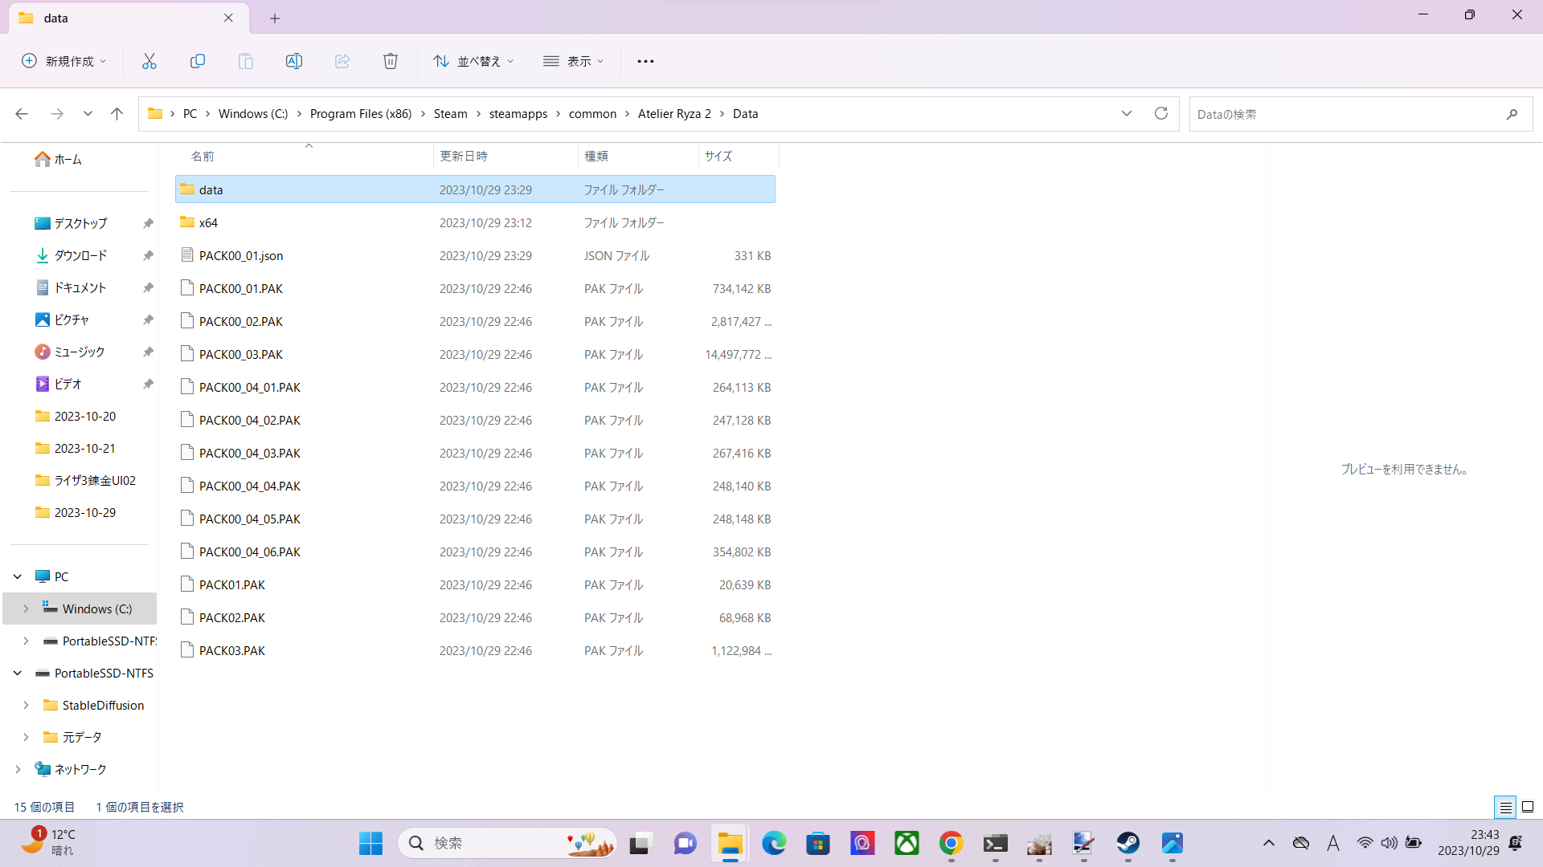Select the data window tab
The height and width of the screenshot is (867, 1543).
[x=129, y=18]
